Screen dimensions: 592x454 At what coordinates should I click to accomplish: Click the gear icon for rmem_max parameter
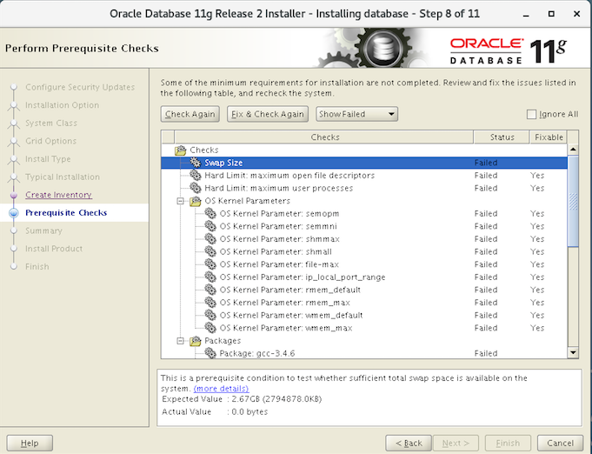click(210, 302)
